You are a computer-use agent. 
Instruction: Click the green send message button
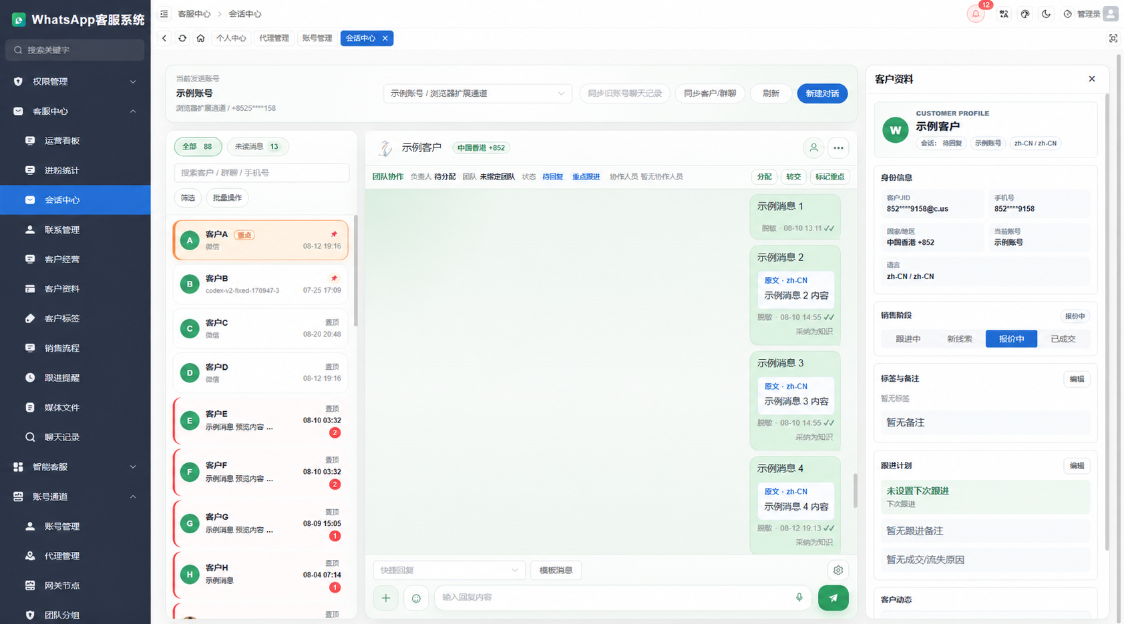click(x=833, y=598)
